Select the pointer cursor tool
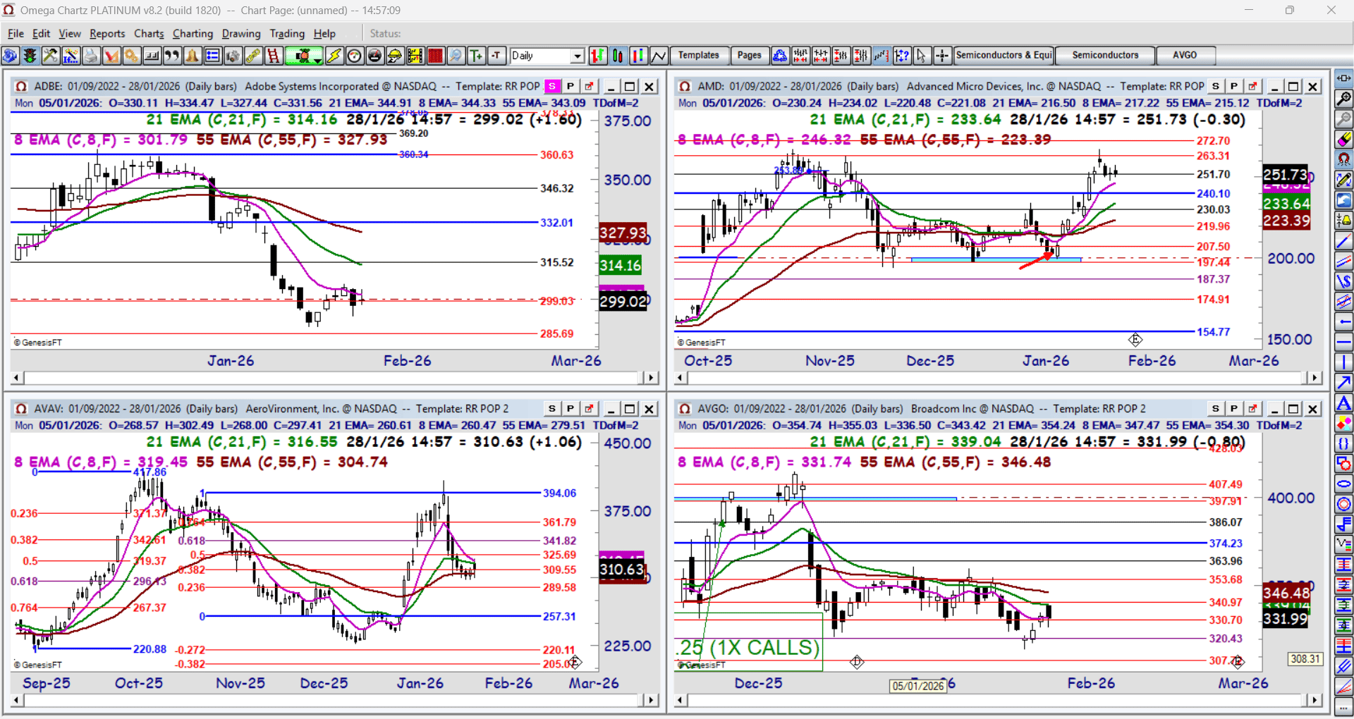 (922, 56)
